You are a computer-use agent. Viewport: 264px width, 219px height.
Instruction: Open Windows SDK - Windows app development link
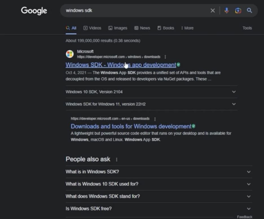click(121, 65)
